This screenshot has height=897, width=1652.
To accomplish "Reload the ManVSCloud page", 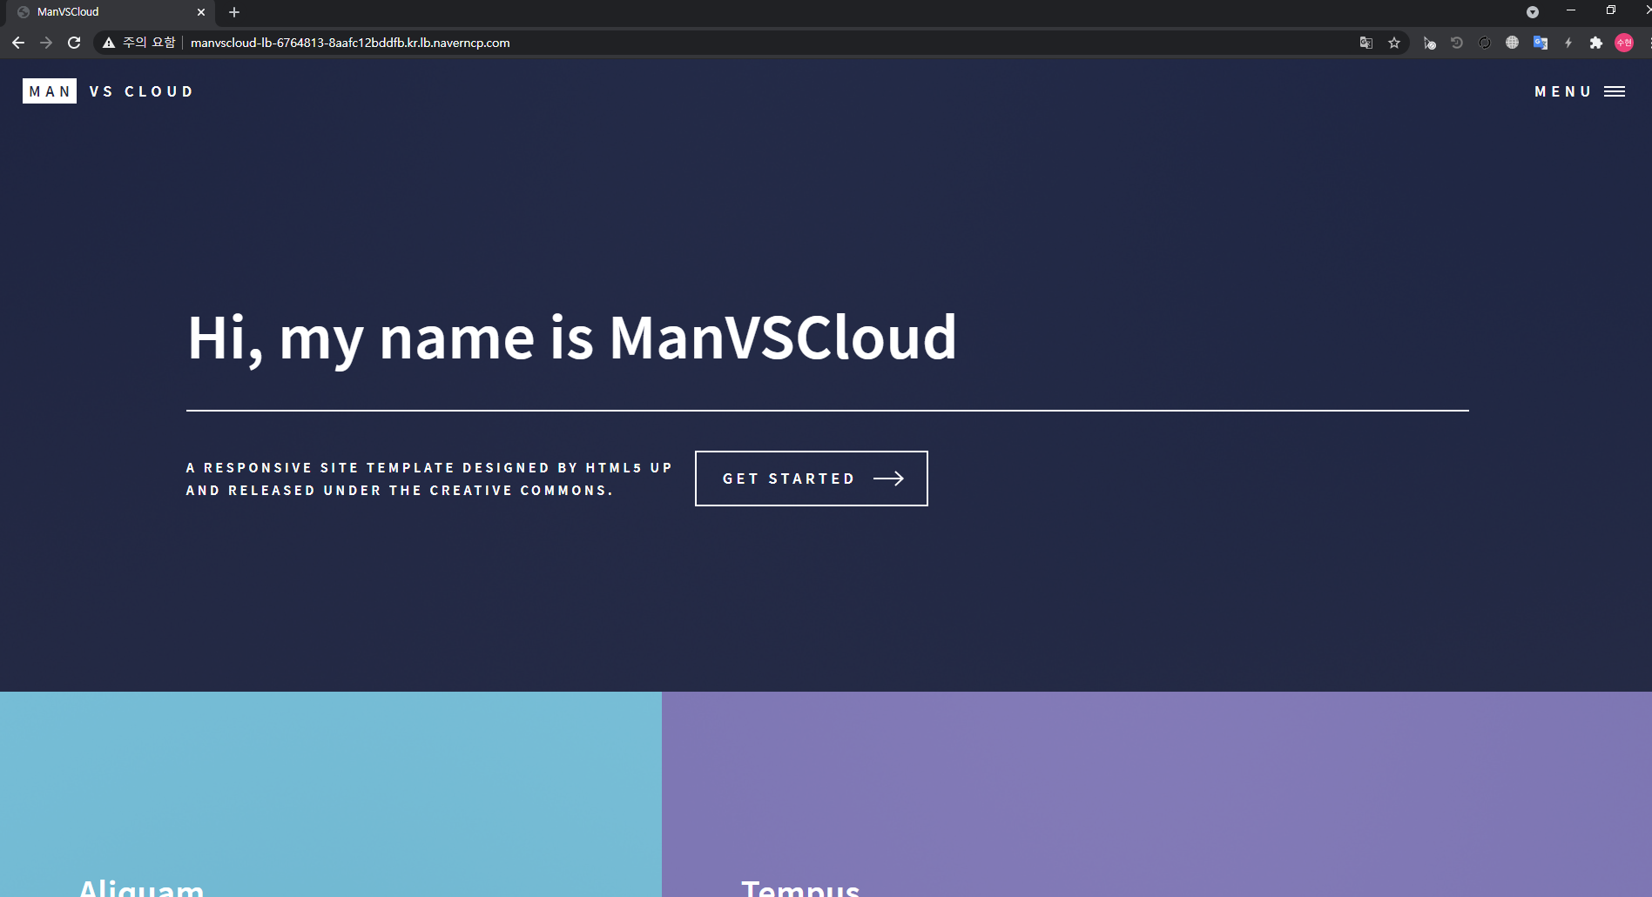I will 75,42.
